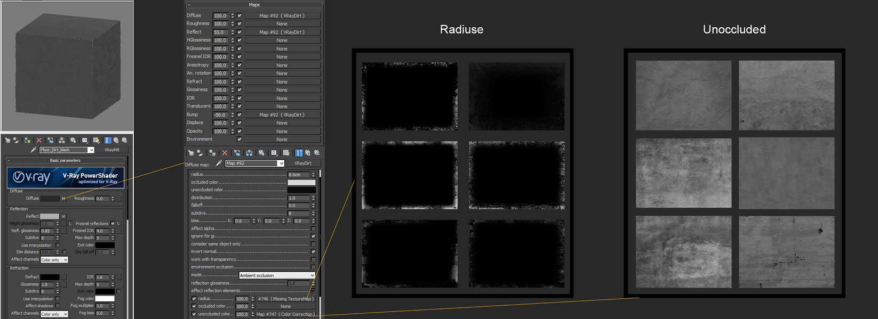878x319 pixels.
Task: Click Get Material icon above Floor_Dirt_black field
Action: pos(7,140)
